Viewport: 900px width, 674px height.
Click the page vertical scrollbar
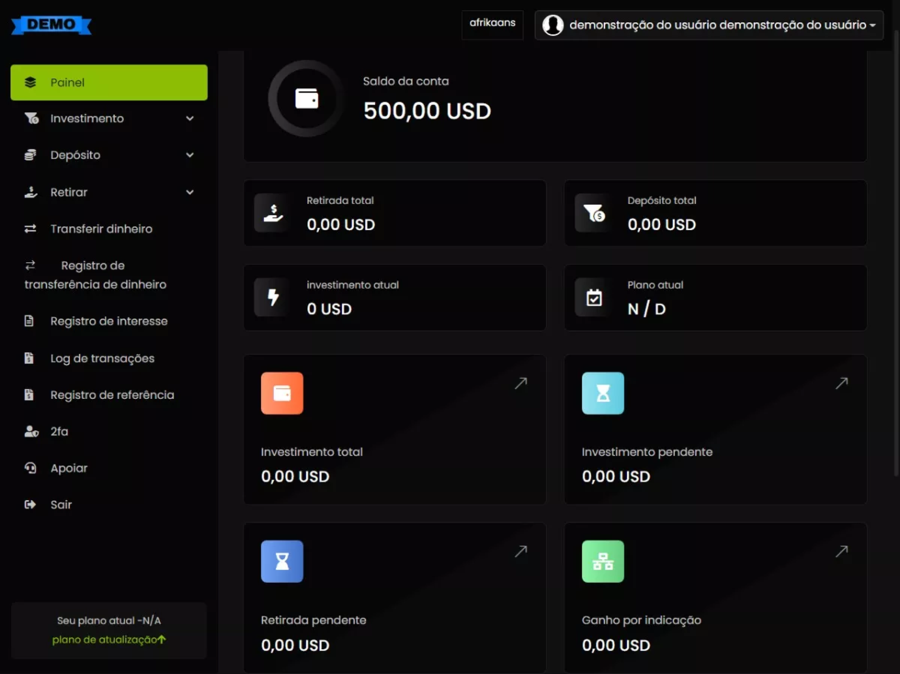(x=896, y=253)
